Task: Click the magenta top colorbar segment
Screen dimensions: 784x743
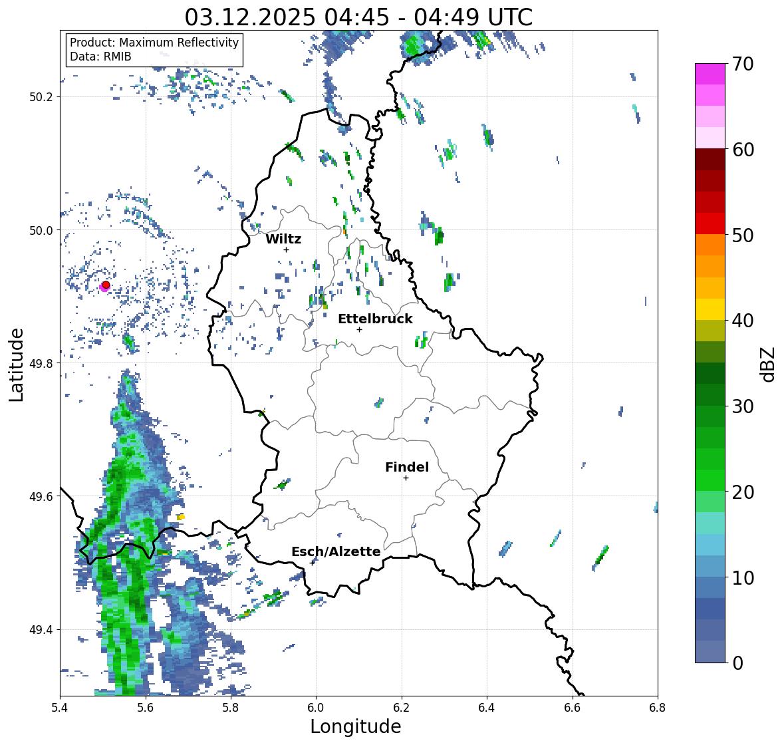Action: [710, 74]
